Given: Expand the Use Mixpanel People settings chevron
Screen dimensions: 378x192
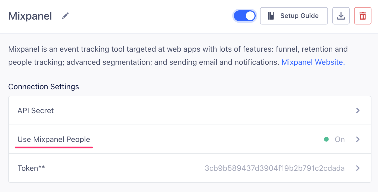Looking at the screenshot, I should pyautogui.click(x=358, y=139).
